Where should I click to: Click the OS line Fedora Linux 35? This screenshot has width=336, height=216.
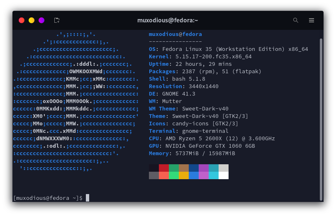[x=229, y=49]
